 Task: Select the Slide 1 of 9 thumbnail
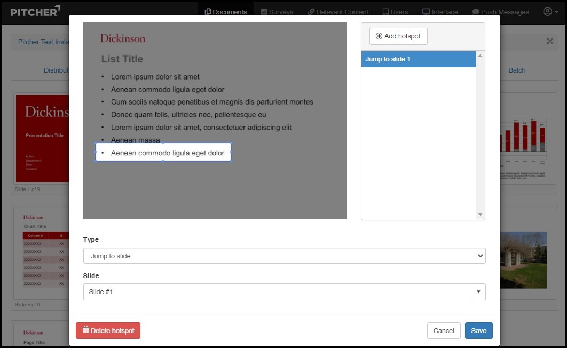43,139
